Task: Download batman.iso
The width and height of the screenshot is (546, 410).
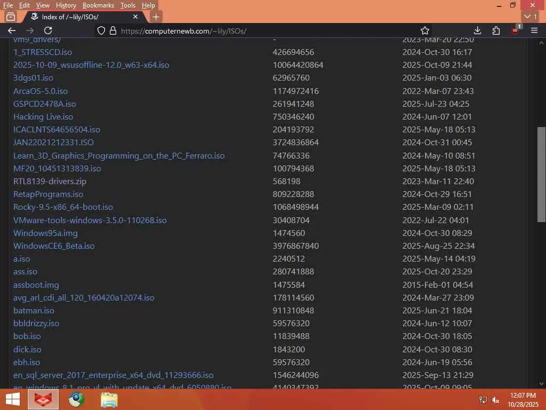Action: [x=34, y=310]
